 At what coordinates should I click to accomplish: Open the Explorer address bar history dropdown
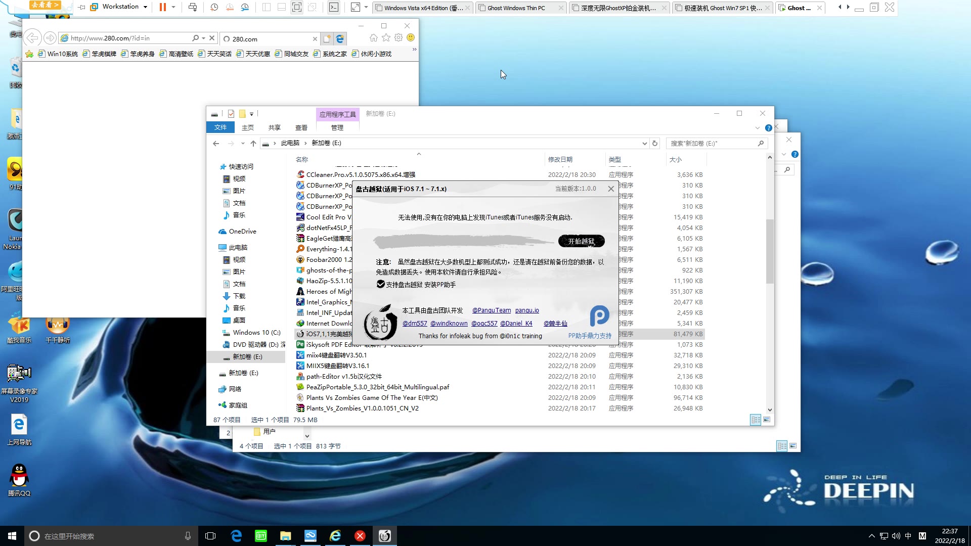click(x=644, y=143)
